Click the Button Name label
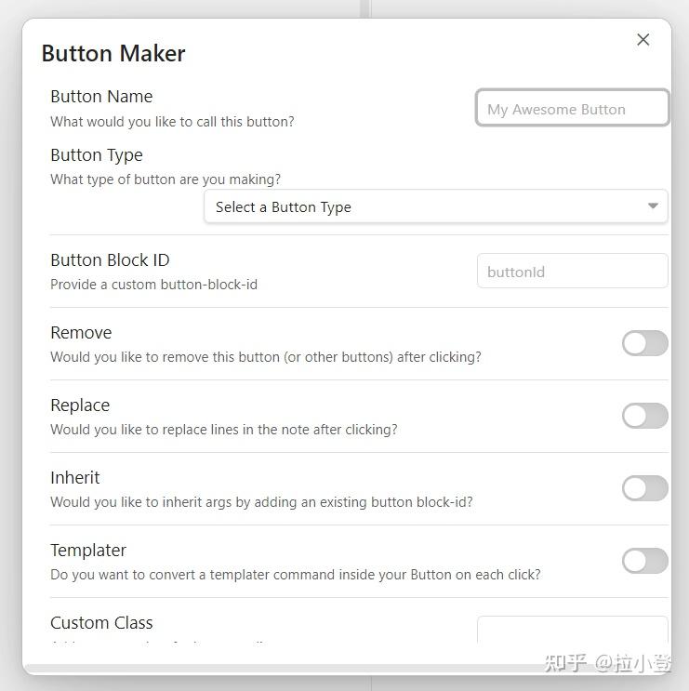This screenshot has width=689, height=691. pos(101,97)
